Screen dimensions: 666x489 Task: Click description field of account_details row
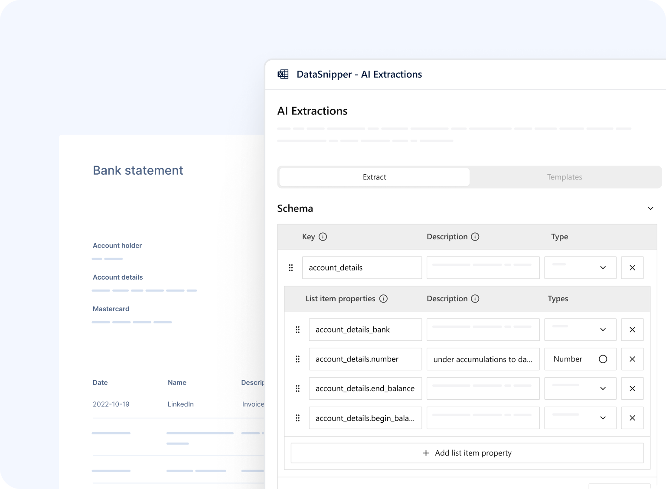point(483,268)
